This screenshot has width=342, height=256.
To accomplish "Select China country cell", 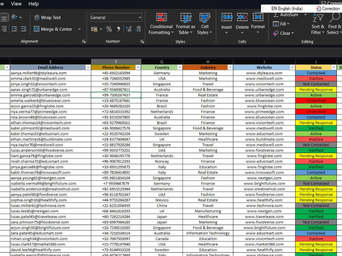I will [x=162, y=205].
